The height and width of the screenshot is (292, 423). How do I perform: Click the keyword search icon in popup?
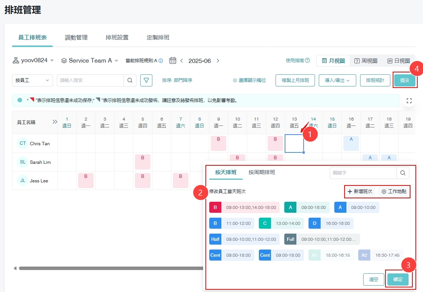pos(403,173)
